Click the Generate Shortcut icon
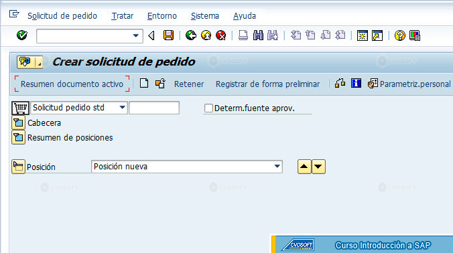 click(x=377, y=35)
